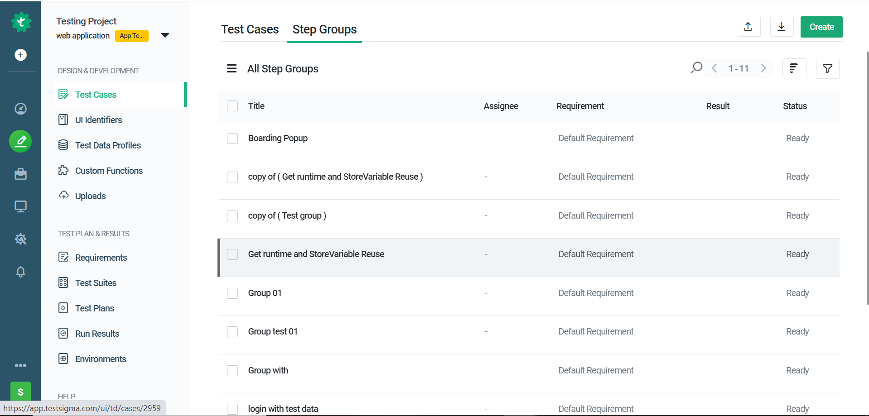Open the Group with step group title
This screenshot has height=416, width=869.
[x=268, y=370]
